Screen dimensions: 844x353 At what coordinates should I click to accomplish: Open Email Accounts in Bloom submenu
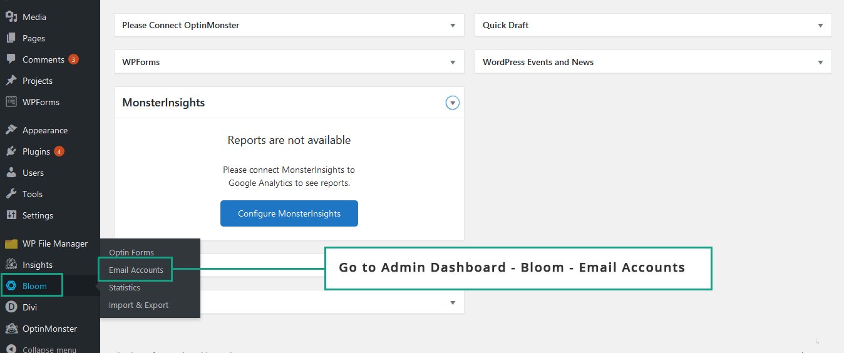(136, 270)
